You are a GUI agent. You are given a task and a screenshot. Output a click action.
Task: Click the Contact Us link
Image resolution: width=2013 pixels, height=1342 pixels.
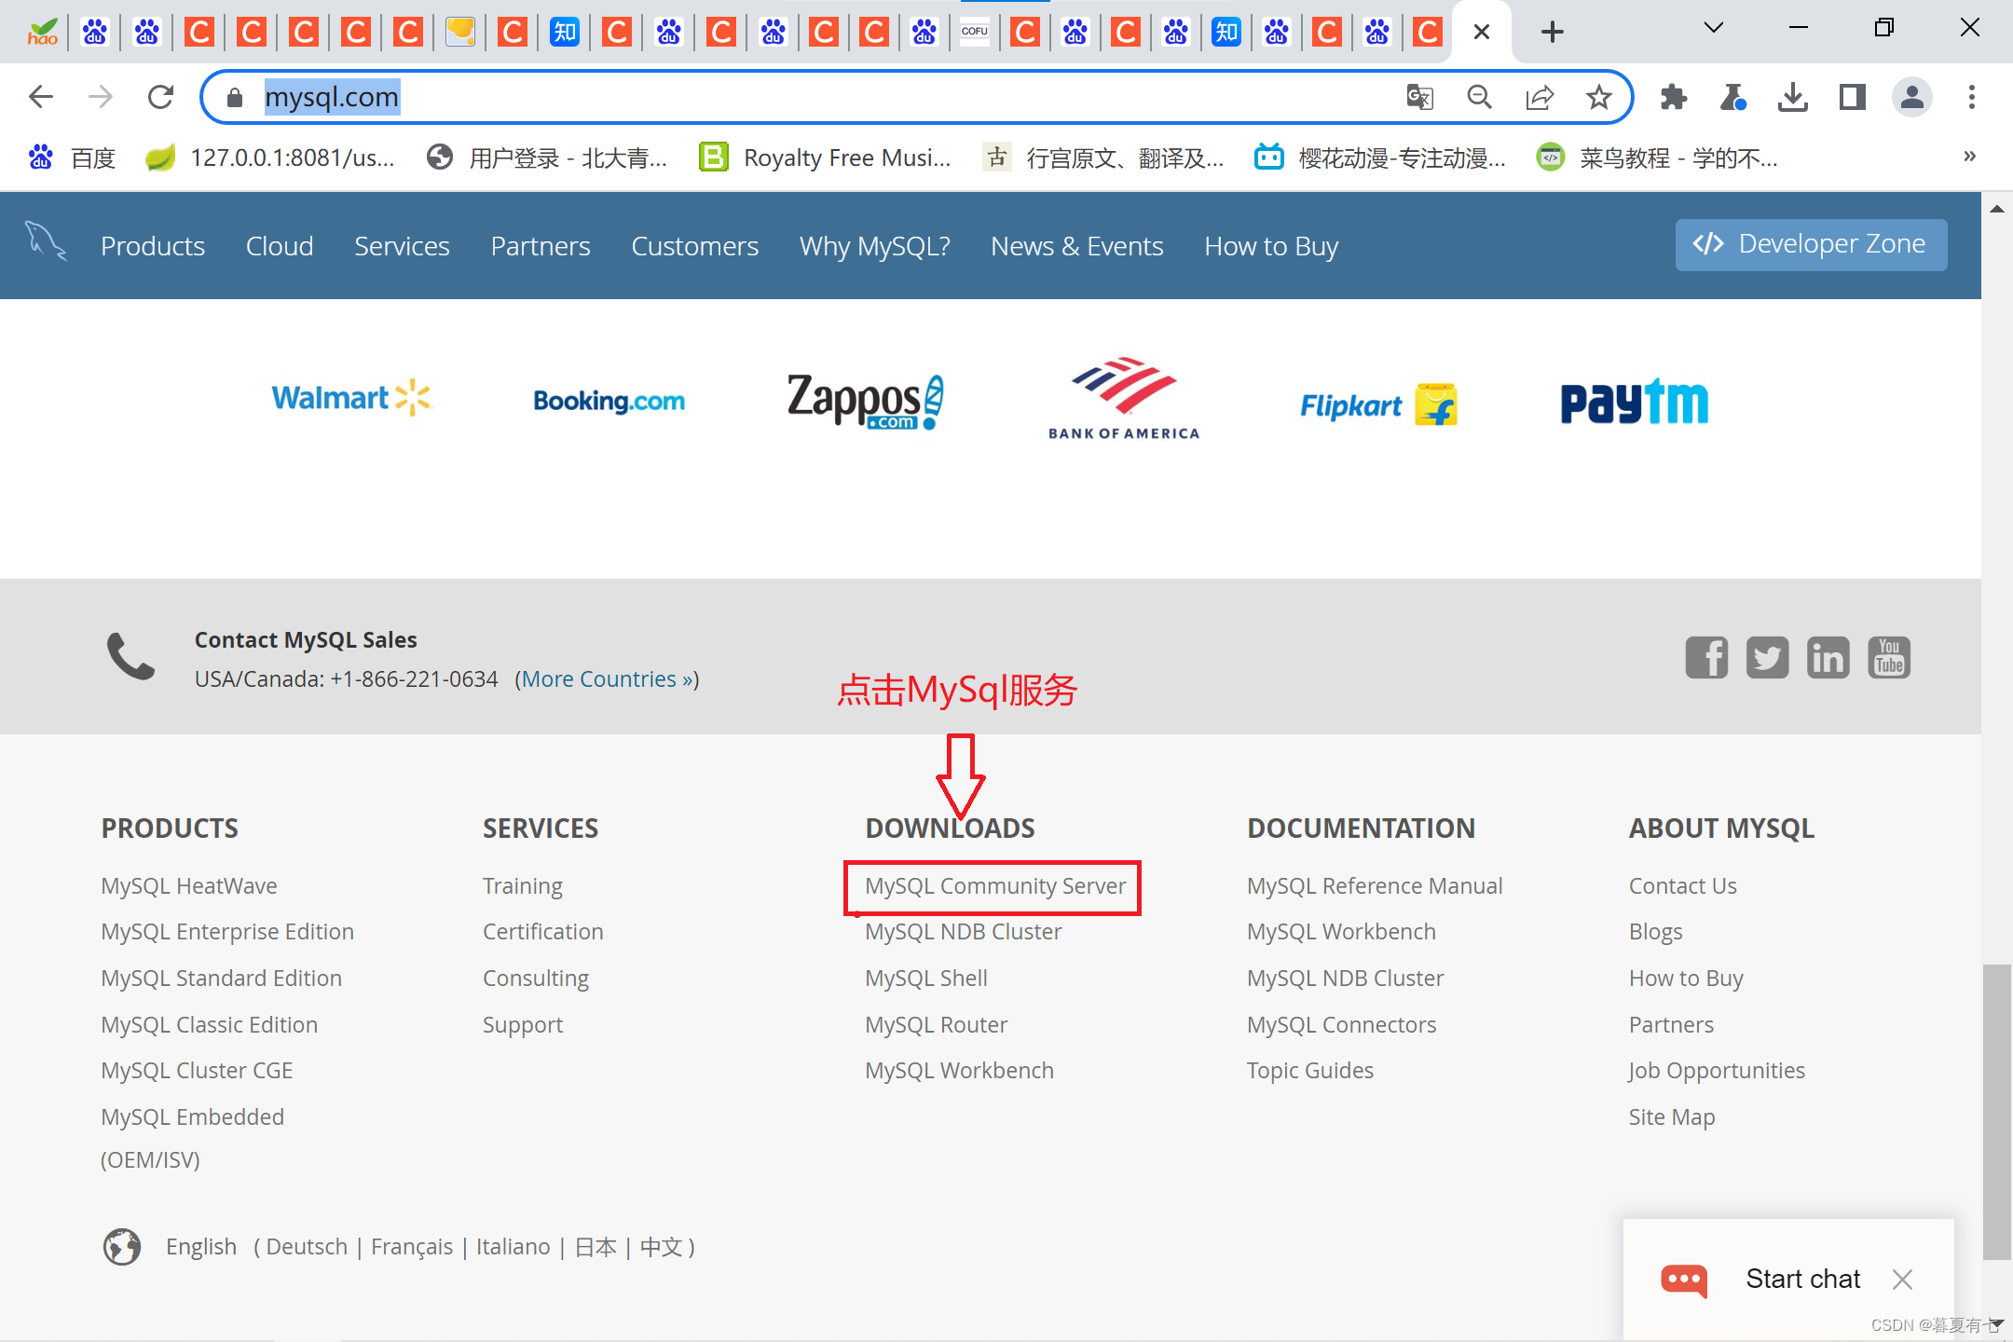coord(1683,885)
